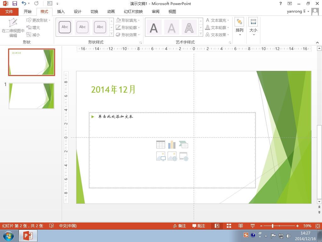Image resolution: width=322 pixels, height=242 pixels.
Task: Open 文本填充 dropdown
Action: [x=217, y=20]
